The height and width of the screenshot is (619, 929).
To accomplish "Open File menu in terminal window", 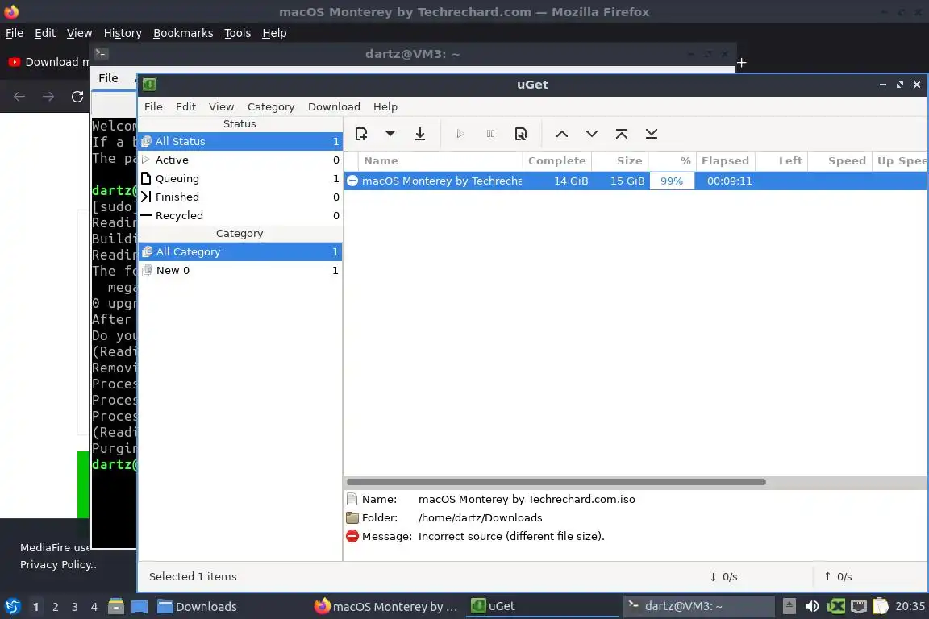I will [108, 78].
